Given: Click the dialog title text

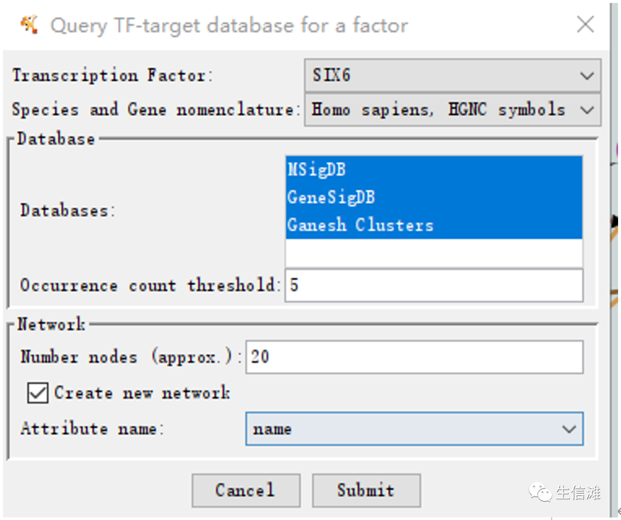Looking at the screenshot, I should pos(229,26).
